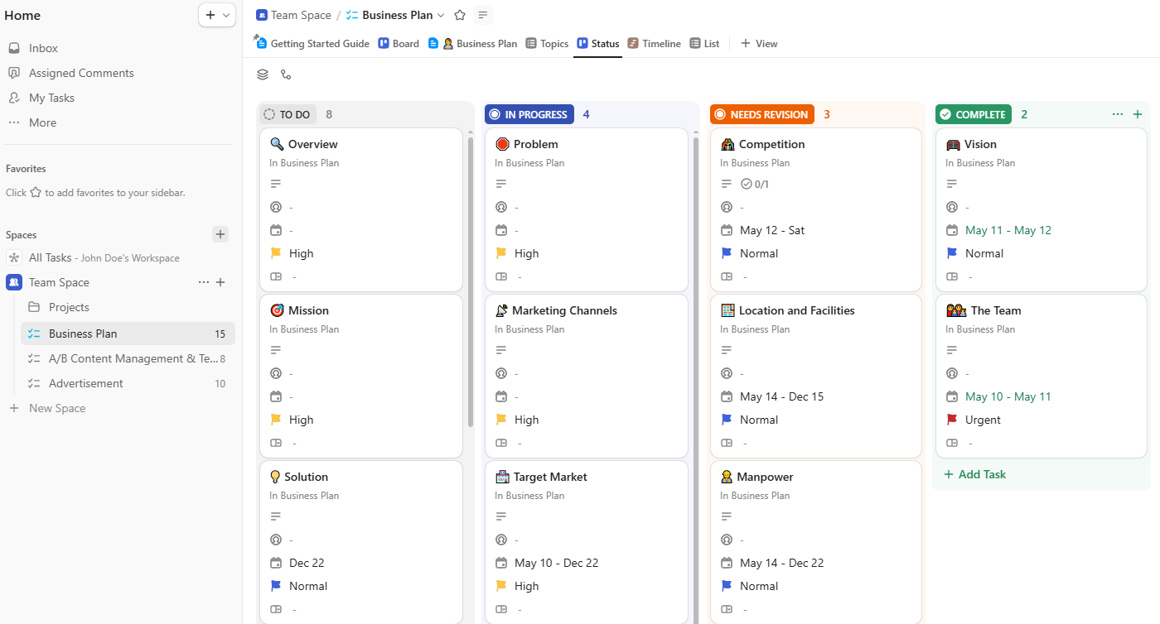Image resolution: width=1160 pixels, height=624 pixels.
Task: Open the ellipsis menu next to Team Space
Action: pos(204,281)
